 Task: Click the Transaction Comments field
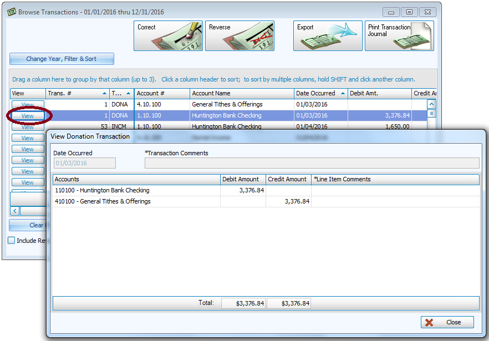click(x=312, y=163)
